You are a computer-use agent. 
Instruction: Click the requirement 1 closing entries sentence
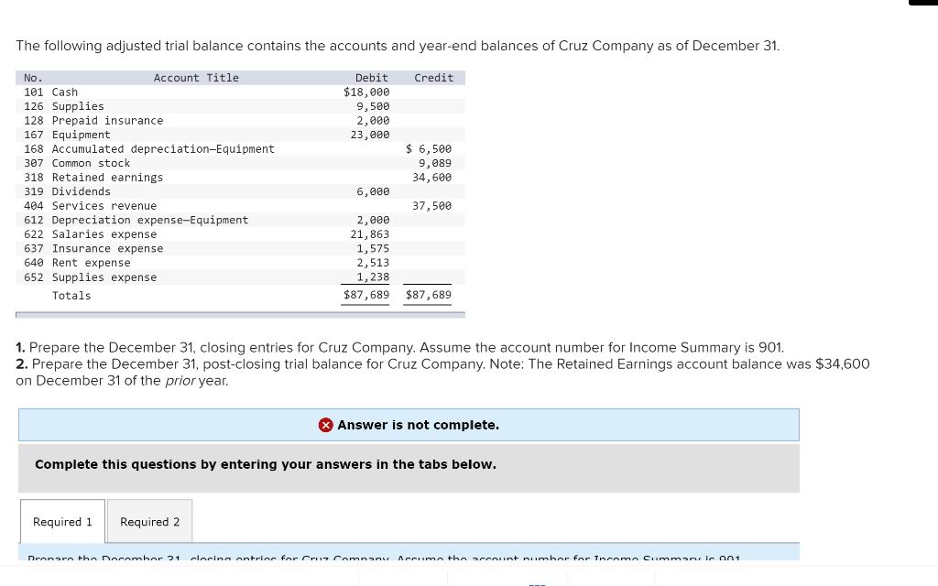click(x=399, y=347)
